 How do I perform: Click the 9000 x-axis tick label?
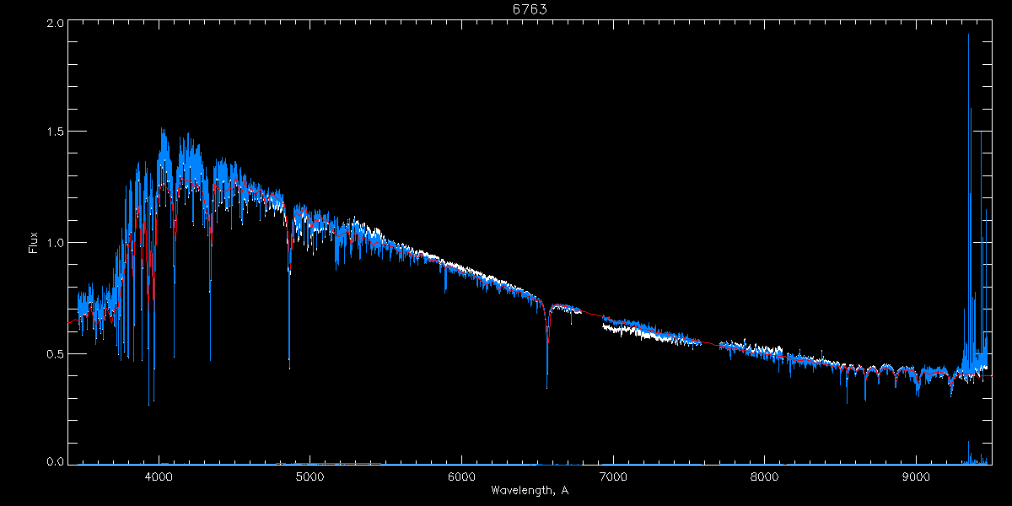pos(917,476)
